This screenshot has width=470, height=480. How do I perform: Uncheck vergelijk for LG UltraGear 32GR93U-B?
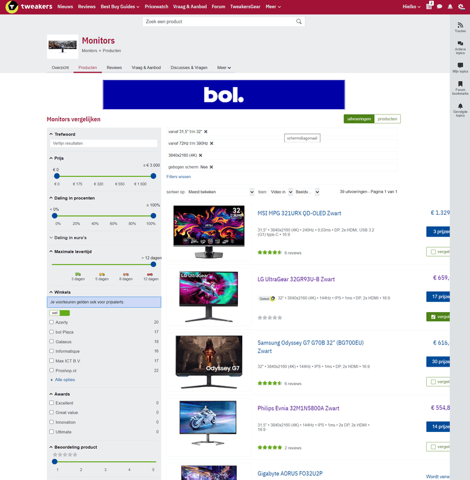(433, 317)
